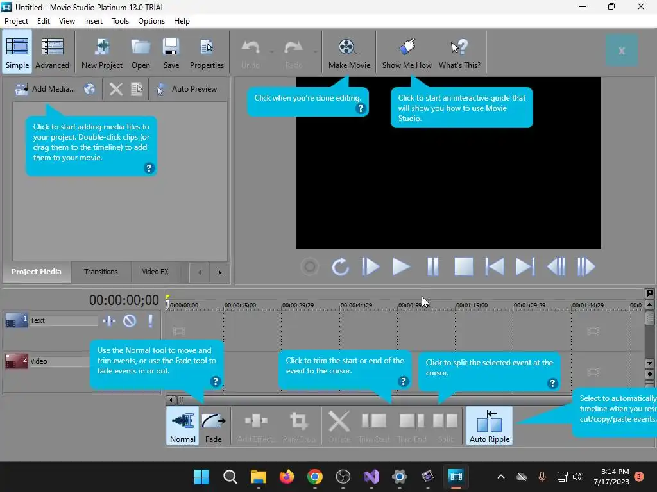Click the Video track name field
This screenshot has height=492, width=657.
[59, 361]
